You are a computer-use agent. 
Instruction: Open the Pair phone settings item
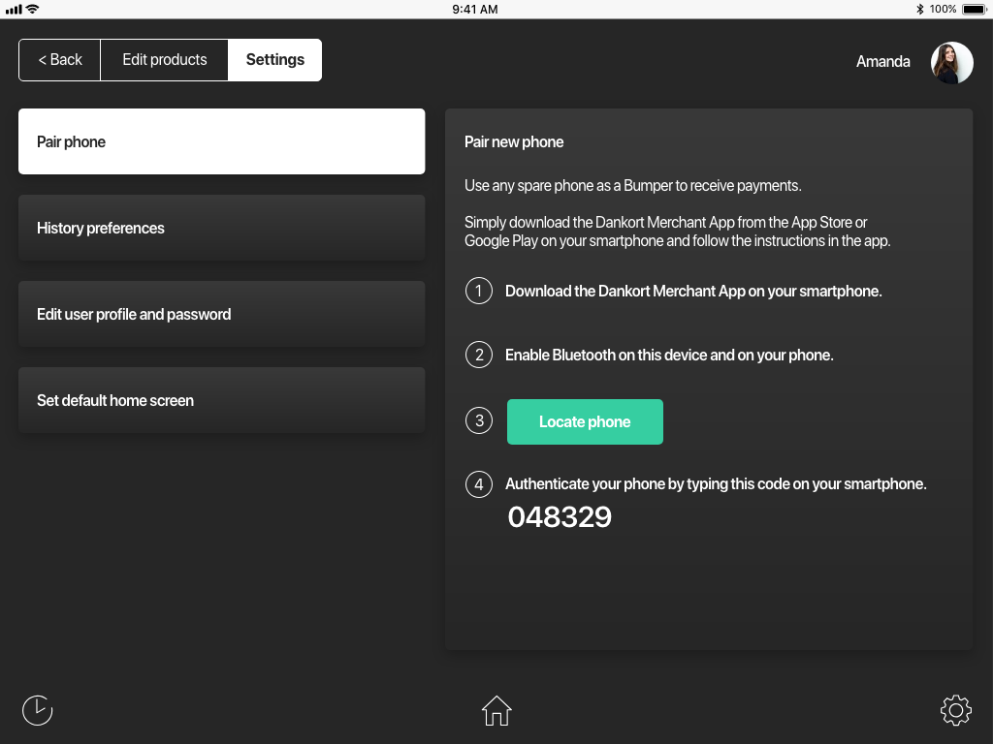[222, 141]
